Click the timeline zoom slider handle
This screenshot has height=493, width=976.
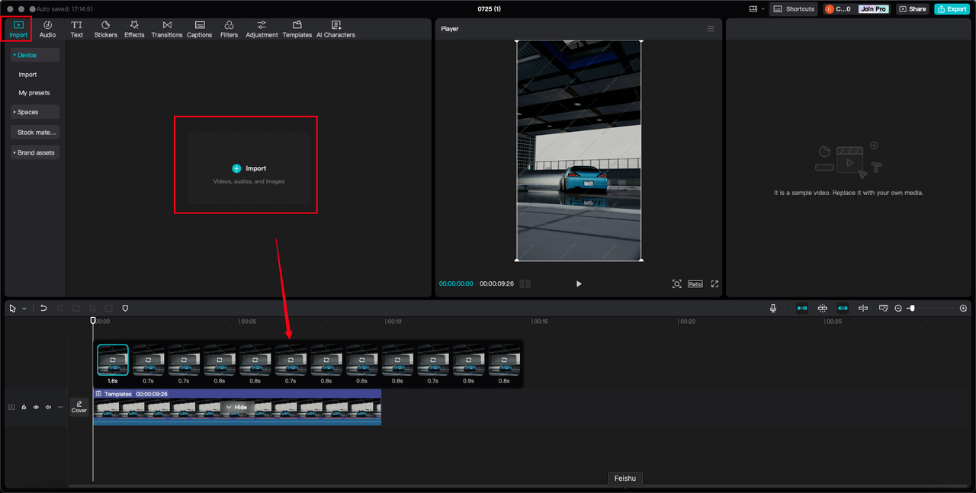(912, 308)
